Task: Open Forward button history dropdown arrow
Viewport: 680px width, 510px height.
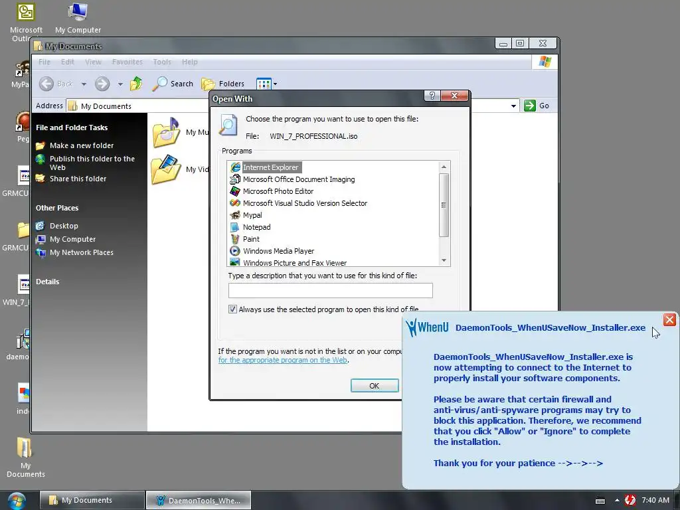Action: (x=120, y=84)
